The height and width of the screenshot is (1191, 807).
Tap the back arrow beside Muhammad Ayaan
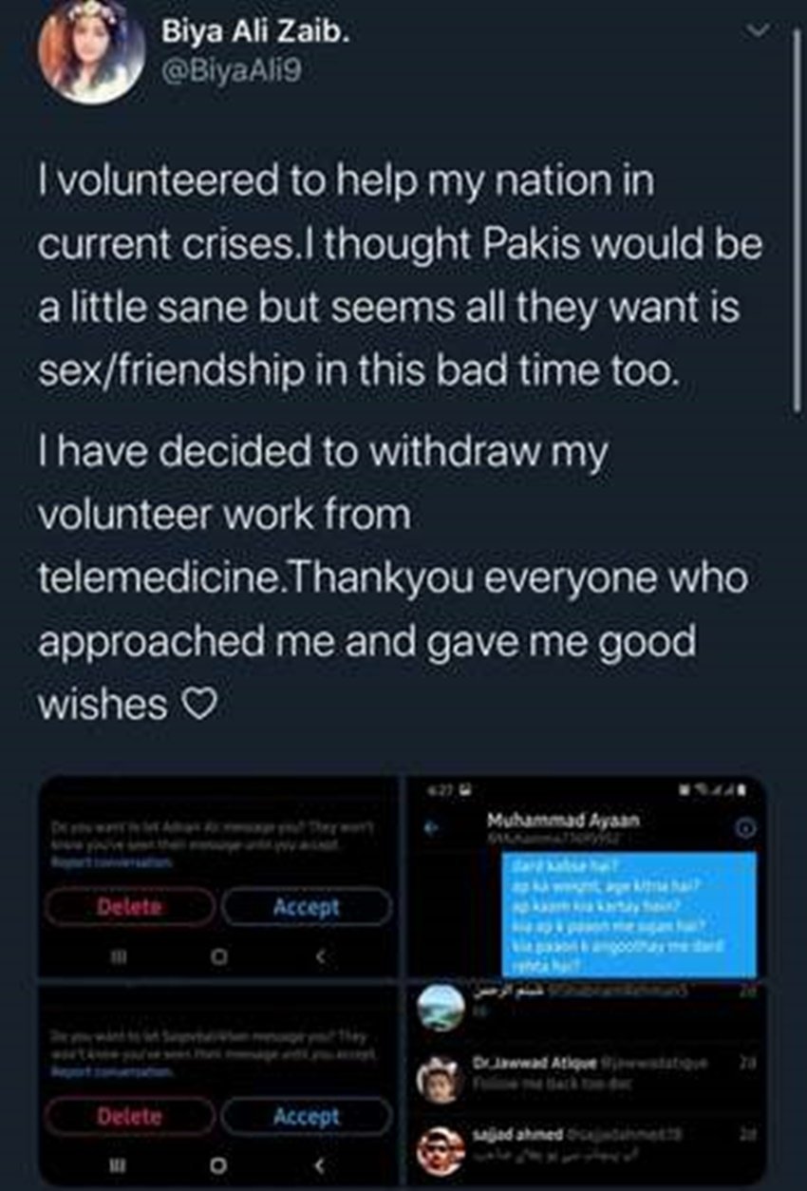[x=429, y=829]
